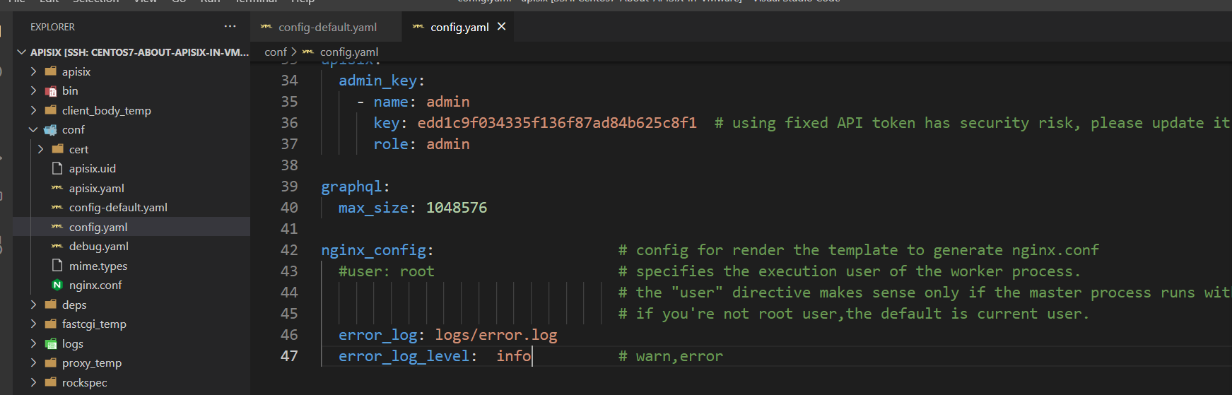The width and height of the screenshot is (1232, 395).
Task: Click the config.yaml breadcrumb segment
Action: (x=349, y=52)
